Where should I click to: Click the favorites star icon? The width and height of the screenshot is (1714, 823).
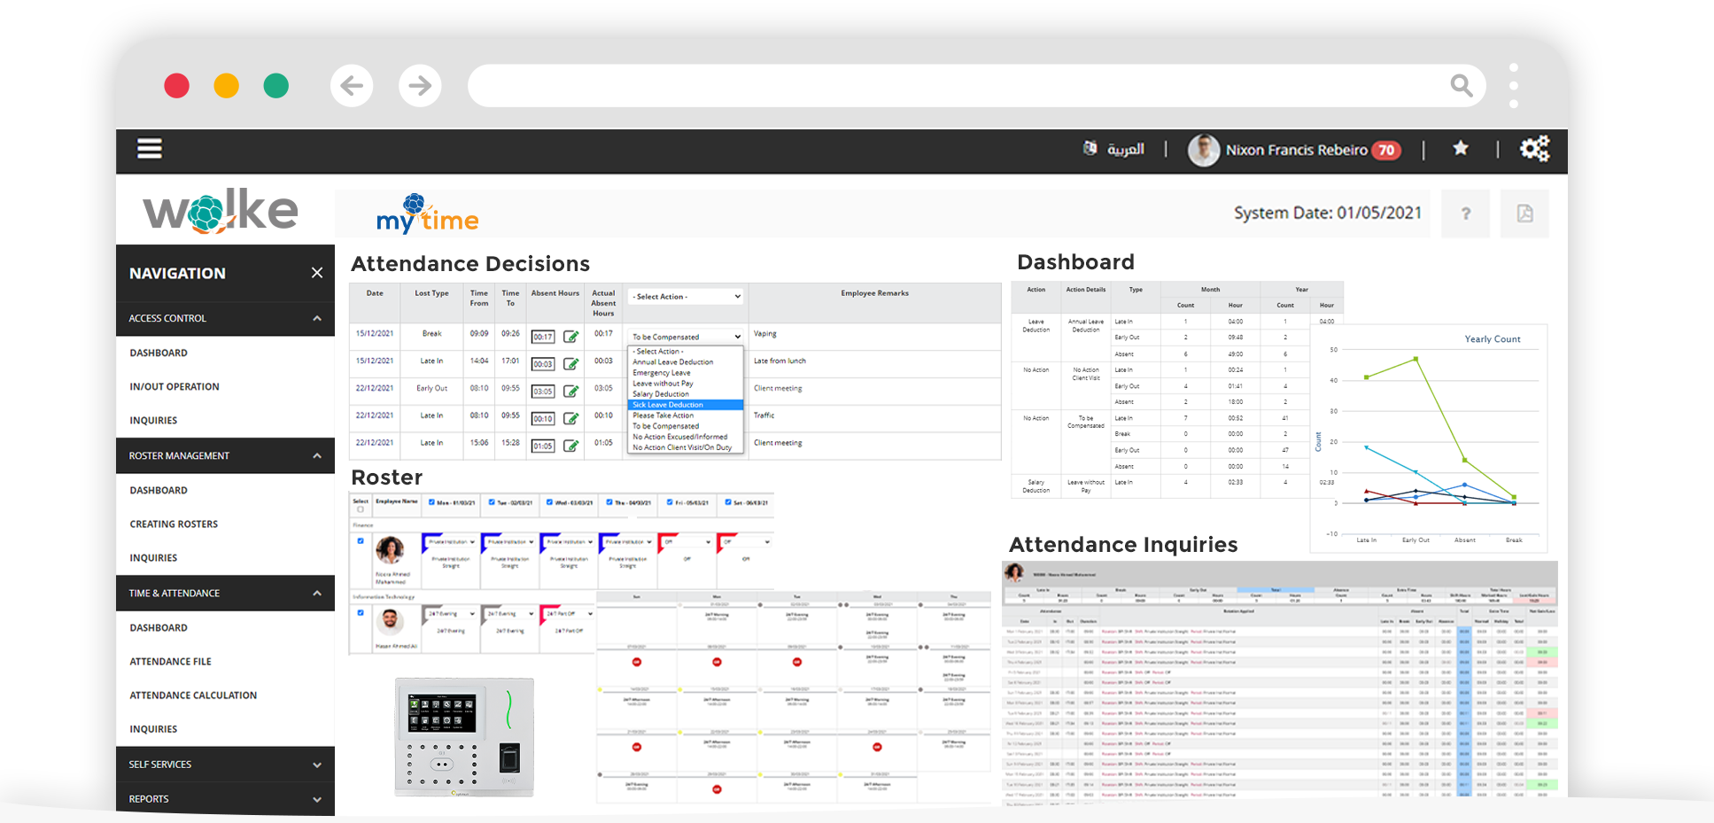coord(1461,149)
